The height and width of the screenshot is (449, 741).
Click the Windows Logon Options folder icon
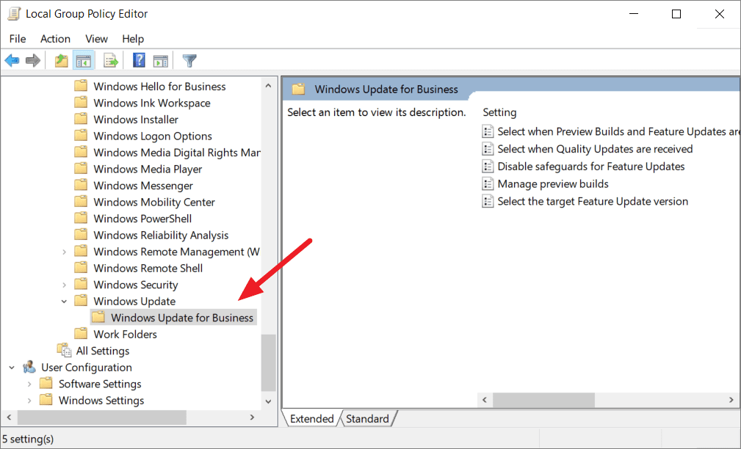click(81, 136)
